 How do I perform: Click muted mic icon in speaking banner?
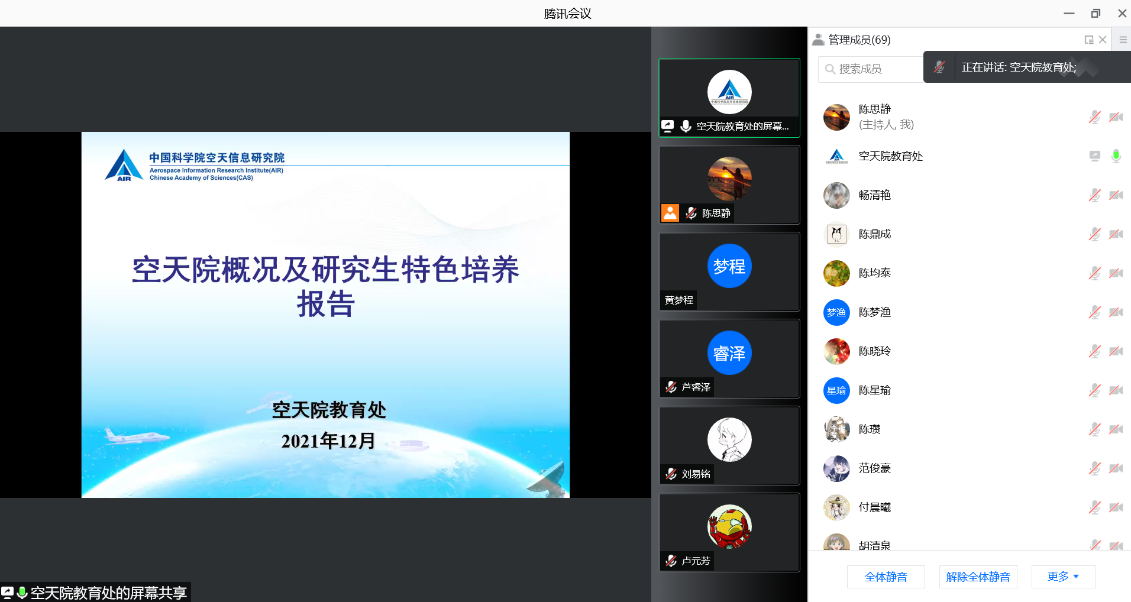(x=939, y=67)
